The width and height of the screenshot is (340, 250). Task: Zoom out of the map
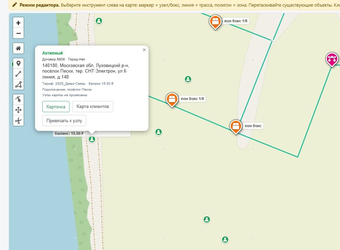[x=18, y=33]
